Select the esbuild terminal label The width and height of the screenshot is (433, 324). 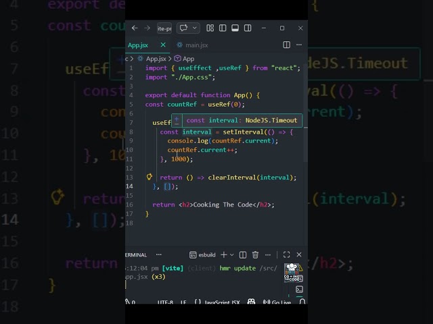coord(207,255)
